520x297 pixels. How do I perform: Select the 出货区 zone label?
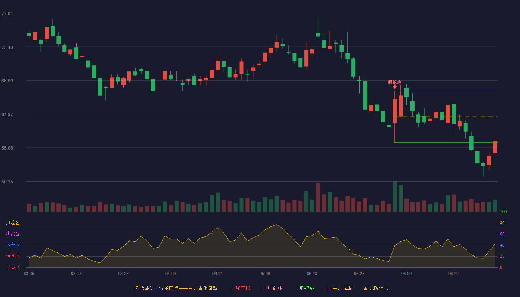coord(13,234)
